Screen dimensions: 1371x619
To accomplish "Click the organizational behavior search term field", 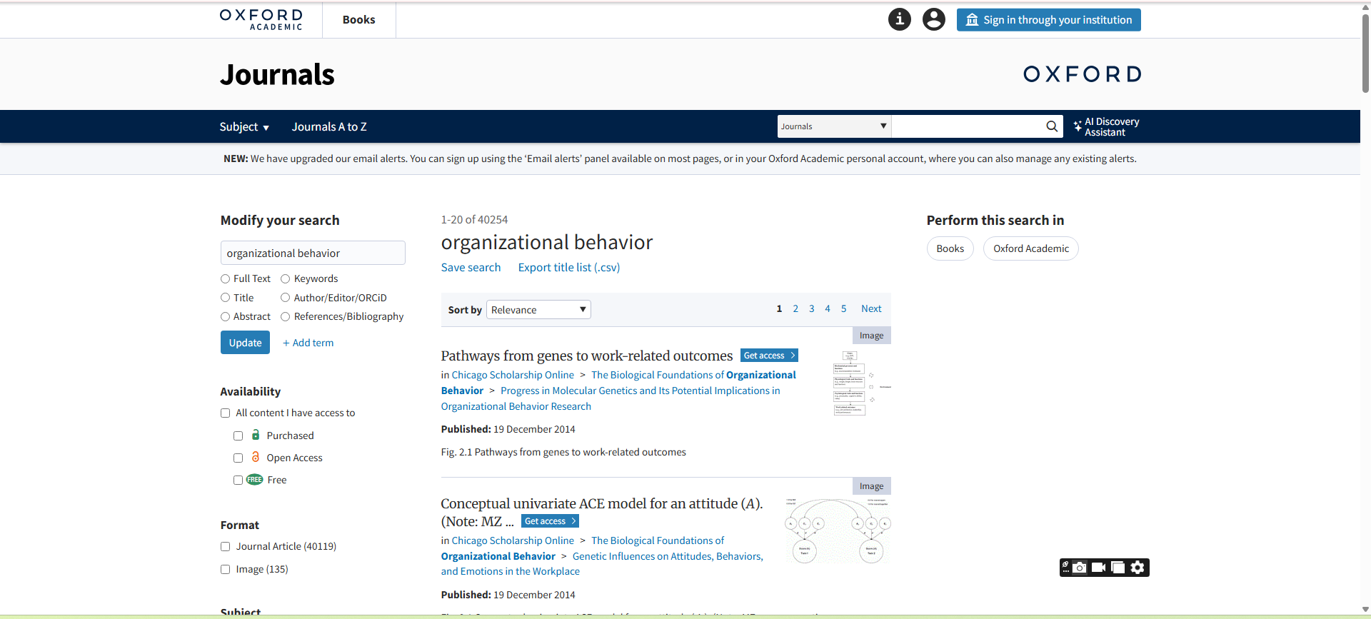I will pos(313,253).
